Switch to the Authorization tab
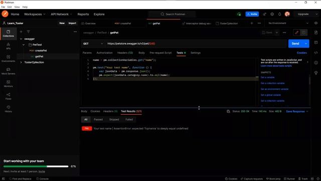321x181 pixels. point(104,53)
